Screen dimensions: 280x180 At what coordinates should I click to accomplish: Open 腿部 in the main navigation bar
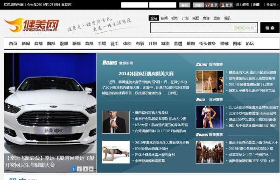pos(77,43)
